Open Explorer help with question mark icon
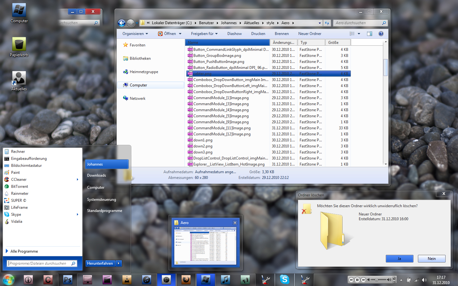458x286 pixels. pyautogui.click(x=381, y=34)
